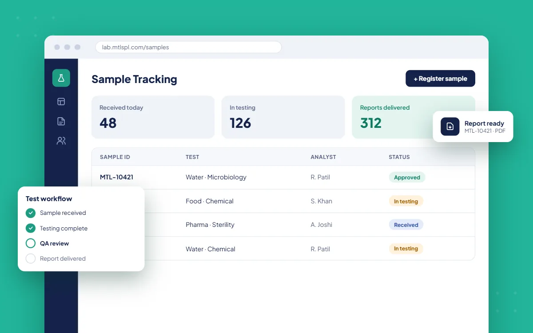Toggle the Sample received checkmark
The height and width of the screenshot is (333, 533).
point(31,213)
